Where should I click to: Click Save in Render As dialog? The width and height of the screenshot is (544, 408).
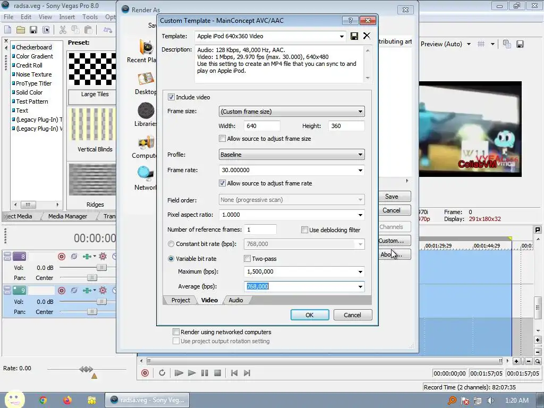pyautogui.click(x=395, y=197)
